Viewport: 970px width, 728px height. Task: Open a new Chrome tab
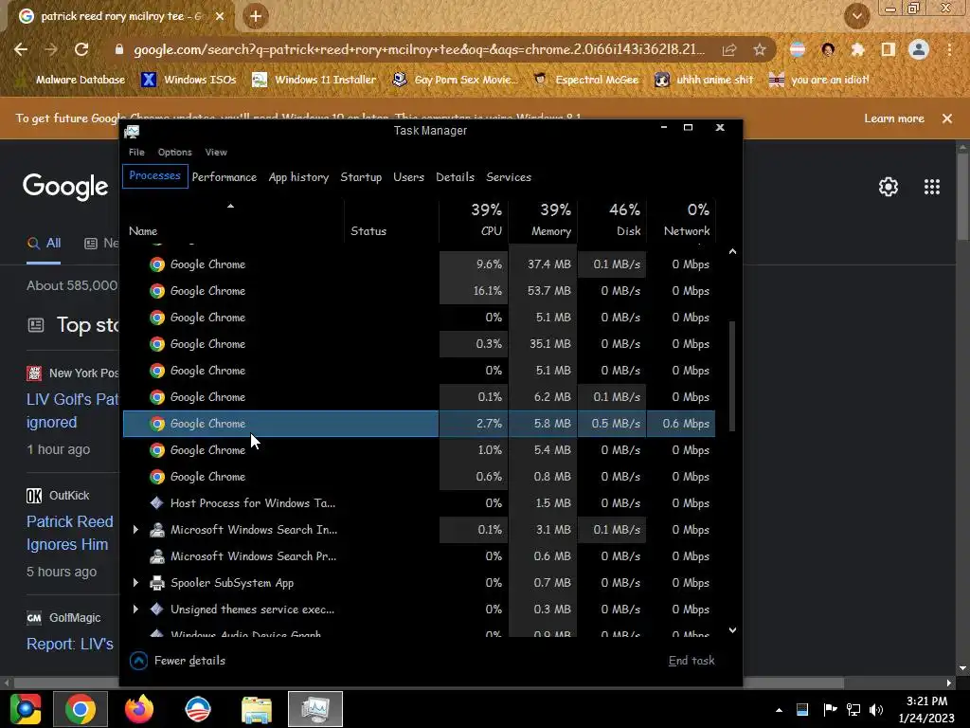click(x=256, y=17)
